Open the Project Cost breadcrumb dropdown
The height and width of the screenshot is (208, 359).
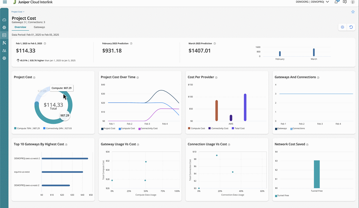pyautogui.click(x=18, y=12)
